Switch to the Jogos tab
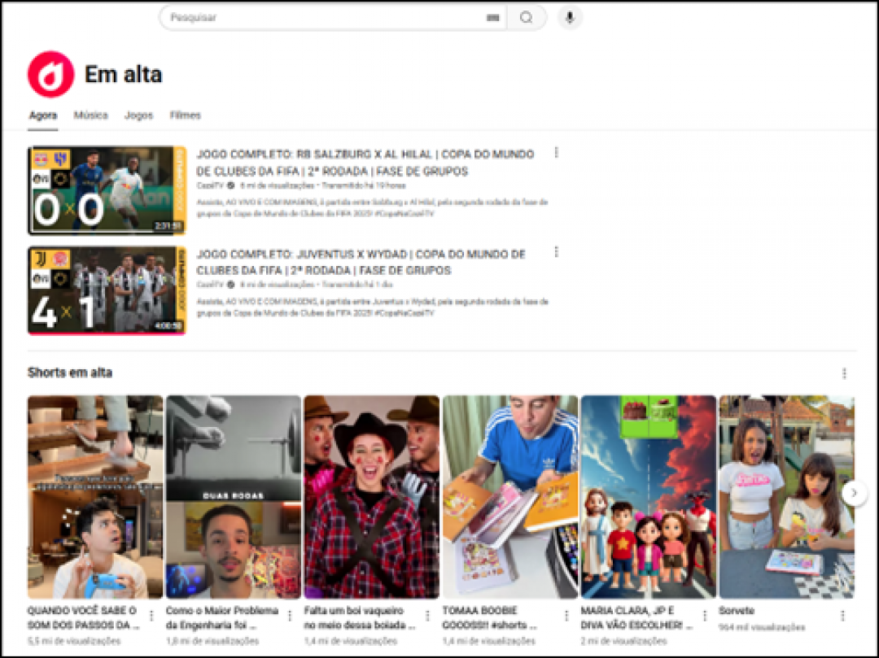Screen dimensions: 879x658 [138, 115]
